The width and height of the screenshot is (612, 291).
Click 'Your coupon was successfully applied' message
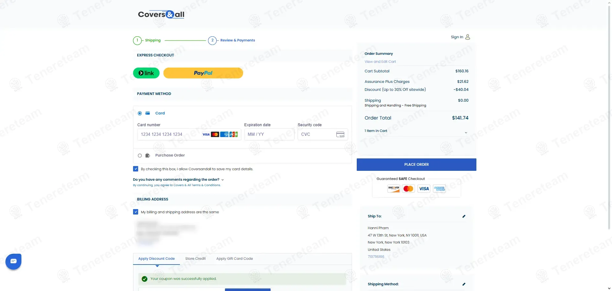coord(183,279)
